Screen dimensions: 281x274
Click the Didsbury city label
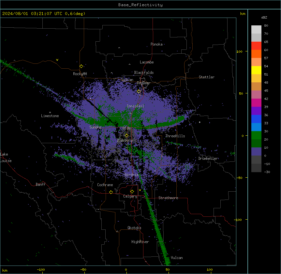pyautogui.click(x=125, y=140)
